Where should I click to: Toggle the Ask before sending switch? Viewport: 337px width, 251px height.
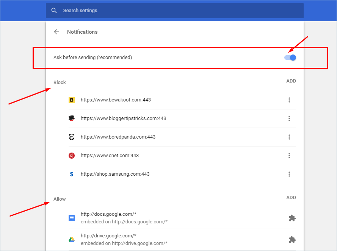290,58
